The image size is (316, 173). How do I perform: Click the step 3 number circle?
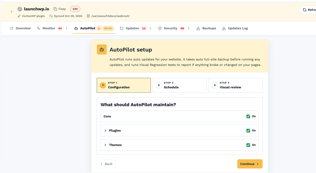(x=215, y=85)
